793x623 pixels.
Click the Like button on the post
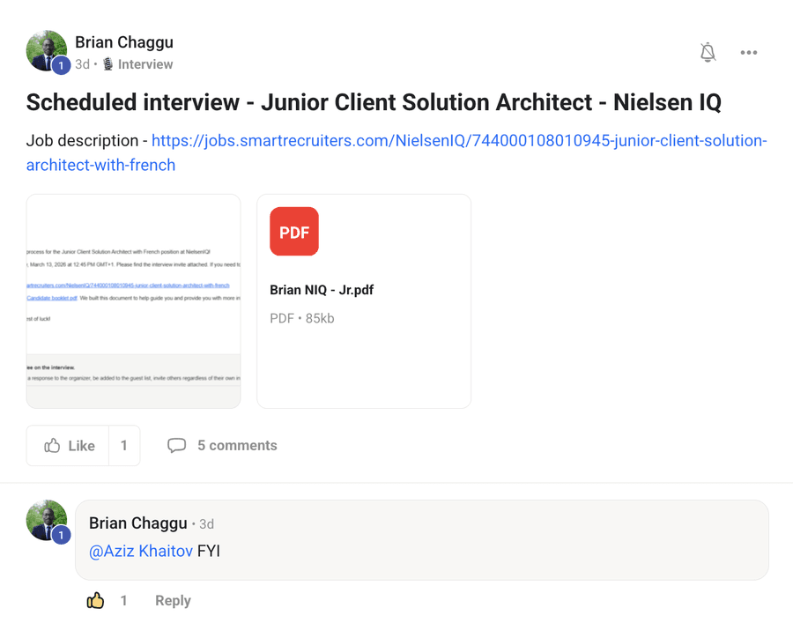(x=68, y=446)
